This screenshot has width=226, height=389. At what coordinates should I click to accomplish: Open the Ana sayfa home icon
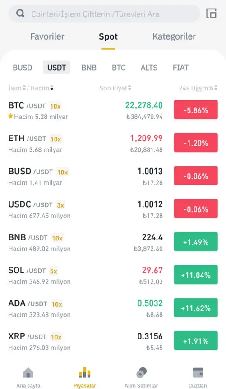pyautogui.click(x=28, y=372)
